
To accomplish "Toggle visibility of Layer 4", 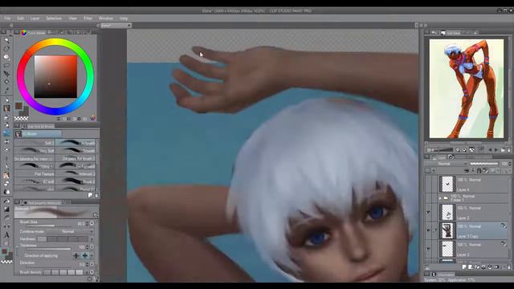I will [428, 184].
